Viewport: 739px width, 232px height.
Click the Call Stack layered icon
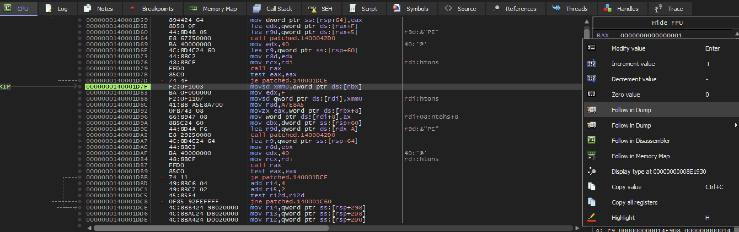[257, 9]
